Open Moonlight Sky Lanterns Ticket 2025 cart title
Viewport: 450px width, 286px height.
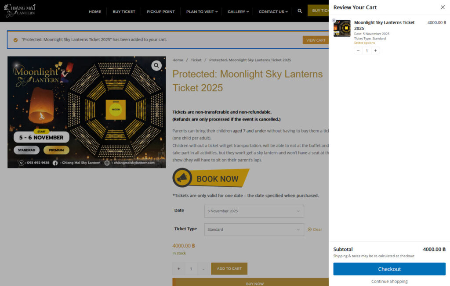click(x=384, y=25)
